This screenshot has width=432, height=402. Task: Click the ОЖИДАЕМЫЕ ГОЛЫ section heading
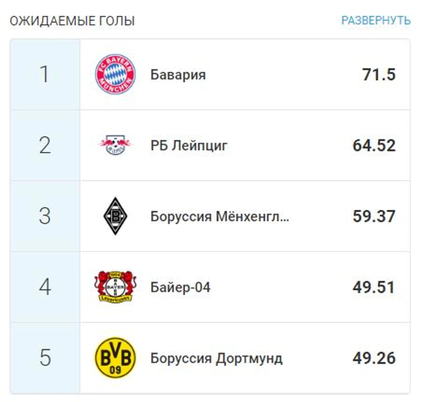click(x=72, y=21)
